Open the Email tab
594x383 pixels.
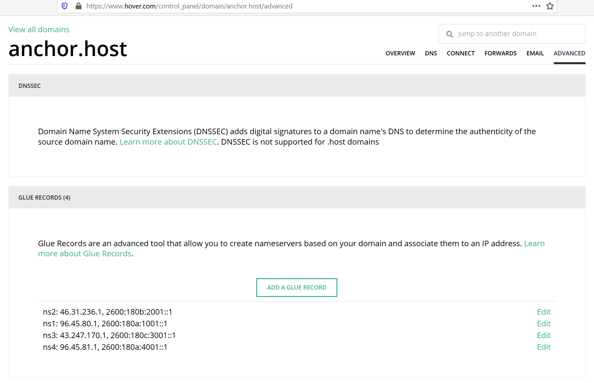point(535,53)
